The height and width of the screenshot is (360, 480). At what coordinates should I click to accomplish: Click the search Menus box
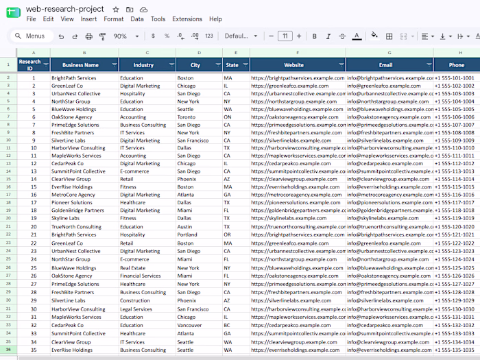pyautogui.click(x=32, y=36)
